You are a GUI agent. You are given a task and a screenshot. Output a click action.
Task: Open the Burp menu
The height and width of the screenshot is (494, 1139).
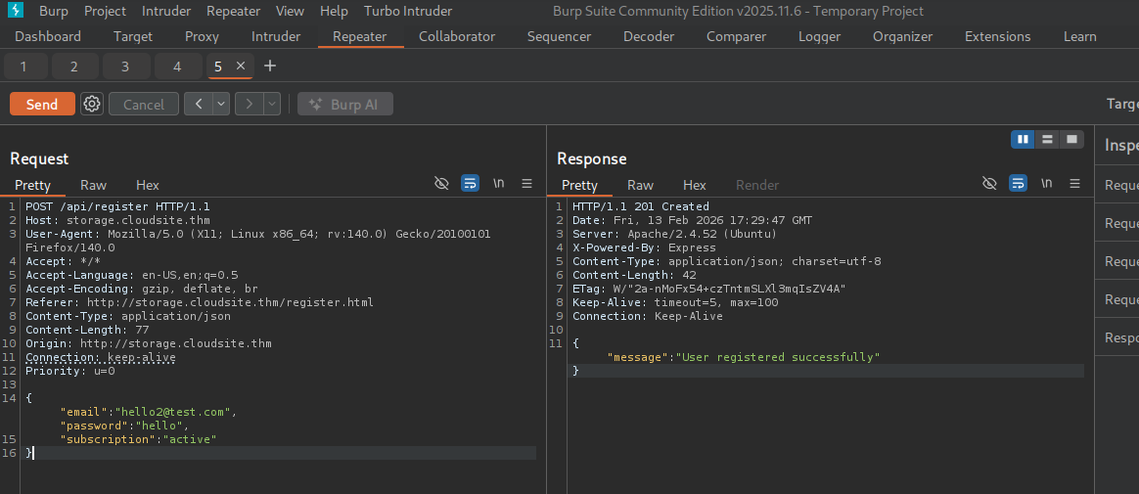(x=54, y=11)
